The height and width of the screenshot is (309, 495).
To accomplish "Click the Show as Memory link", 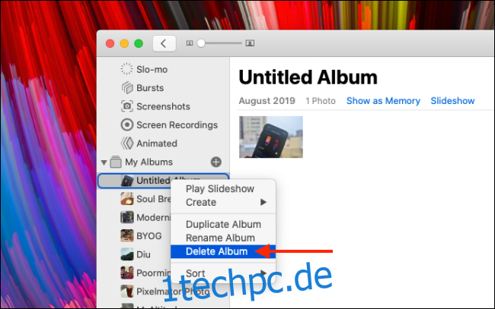I will (383, 101).
